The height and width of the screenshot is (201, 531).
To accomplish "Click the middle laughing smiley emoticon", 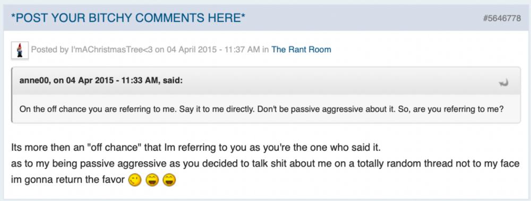I will pyautogui.click(x=152, y=180).
